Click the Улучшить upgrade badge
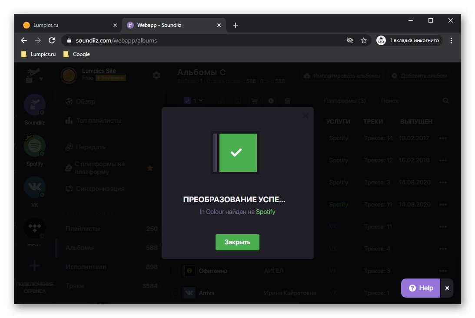This screenshot has width=475, height=318. coord(110,78)
